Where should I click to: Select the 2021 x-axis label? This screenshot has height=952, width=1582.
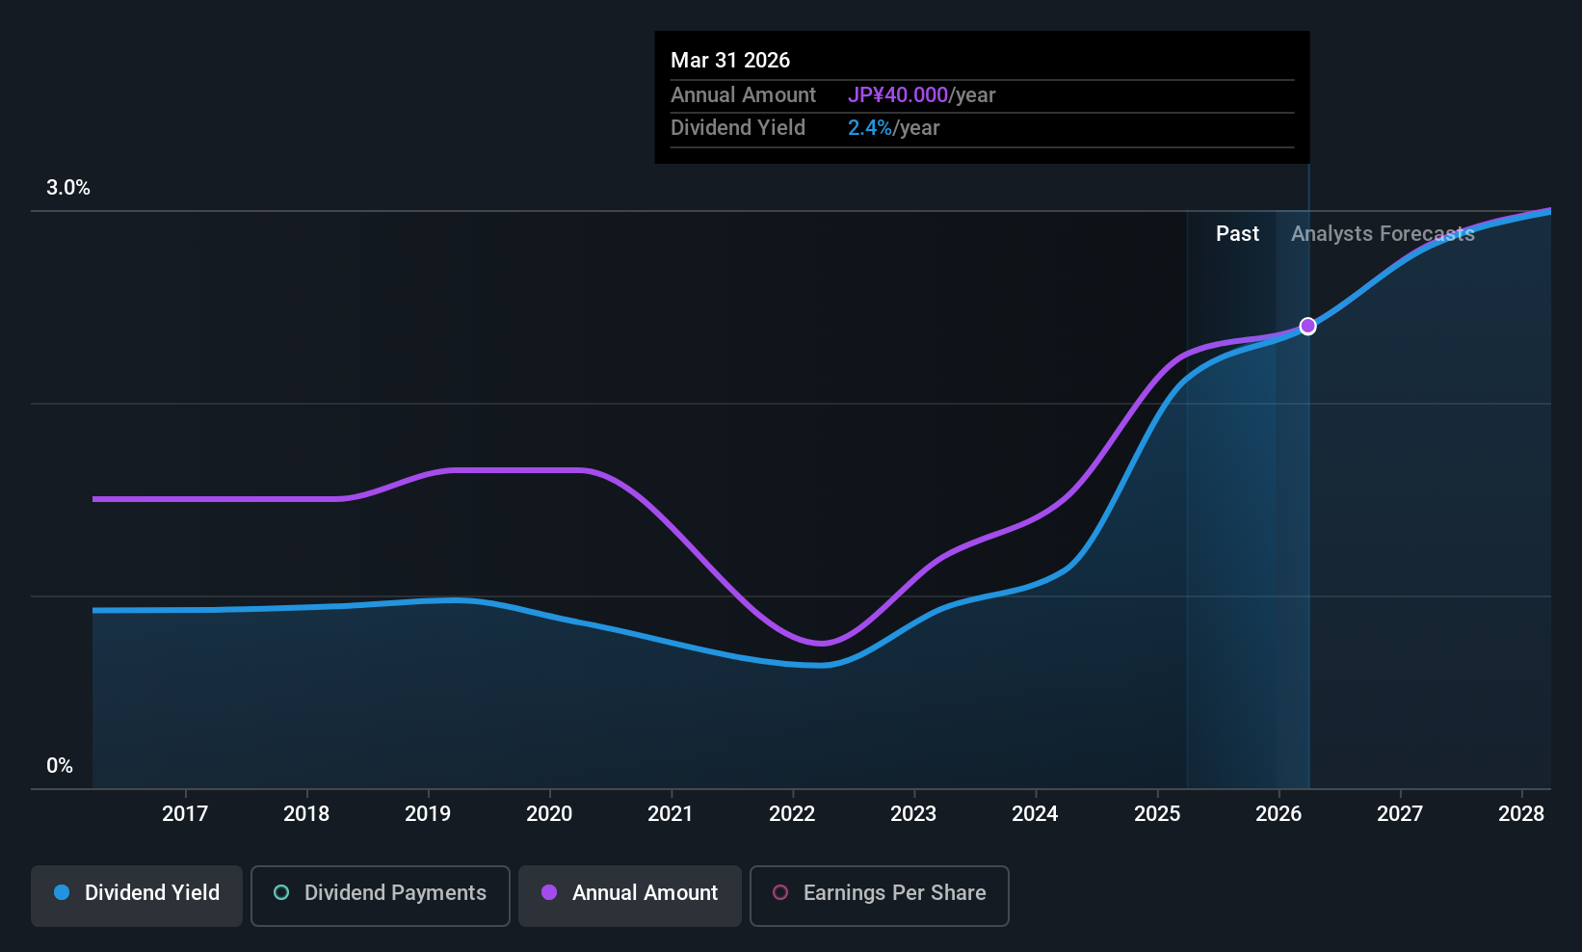pos(671,814)
